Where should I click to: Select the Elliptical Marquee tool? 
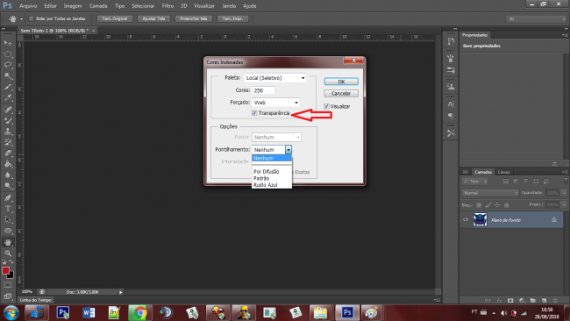tap(8, 54)
